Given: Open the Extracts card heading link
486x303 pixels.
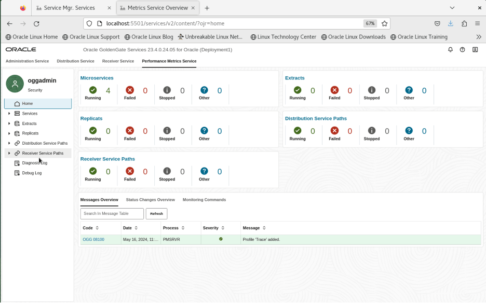Looking at the screenshot, I should click(295, 78).
